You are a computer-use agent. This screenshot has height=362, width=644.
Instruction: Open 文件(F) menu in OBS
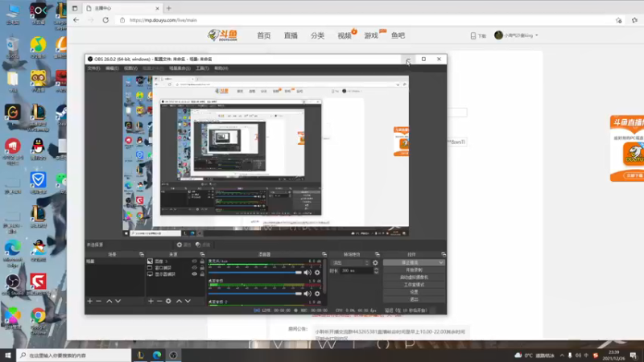(x=93, y=68)
